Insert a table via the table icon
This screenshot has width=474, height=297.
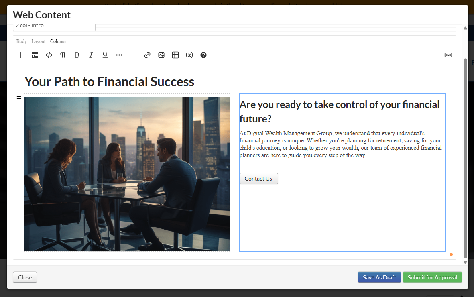point(175,55)
